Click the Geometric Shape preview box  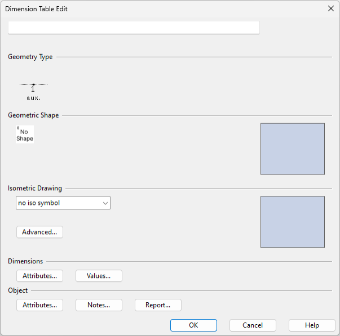point(292,149)
